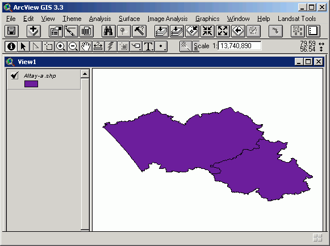Choose the Text tool

pos(148,46)
